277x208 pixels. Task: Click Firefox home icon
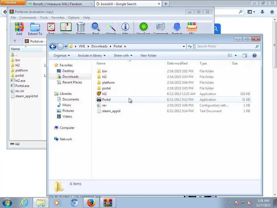272,12
